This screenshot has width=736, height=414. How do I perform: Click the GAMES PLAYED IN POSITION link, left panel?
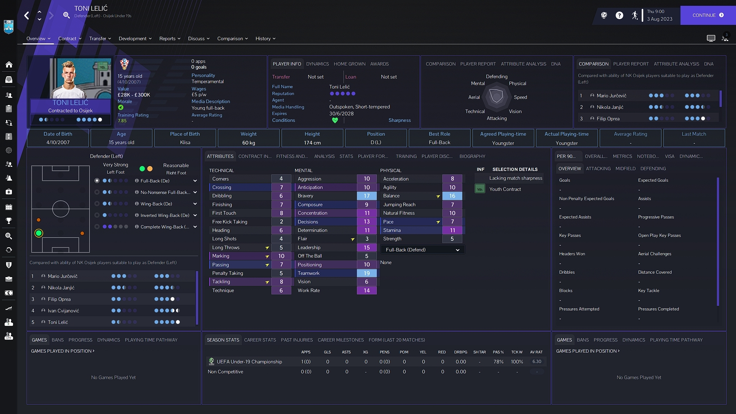(62, 351)
